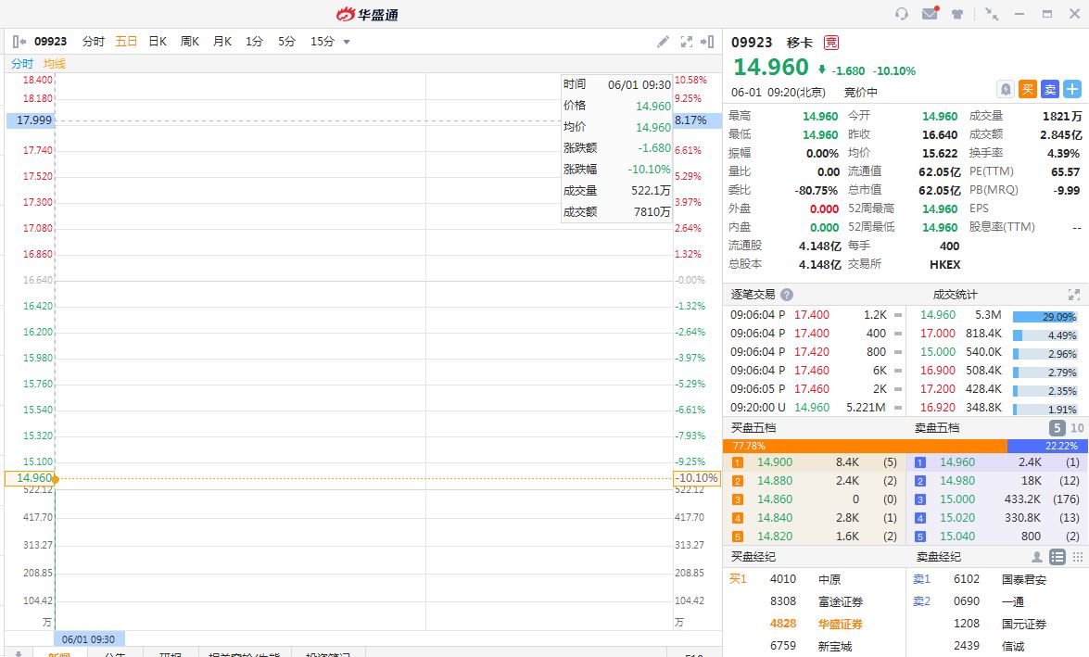Select the 周K chart period tab
This screenshot has width=1089, height=657.
190,42
